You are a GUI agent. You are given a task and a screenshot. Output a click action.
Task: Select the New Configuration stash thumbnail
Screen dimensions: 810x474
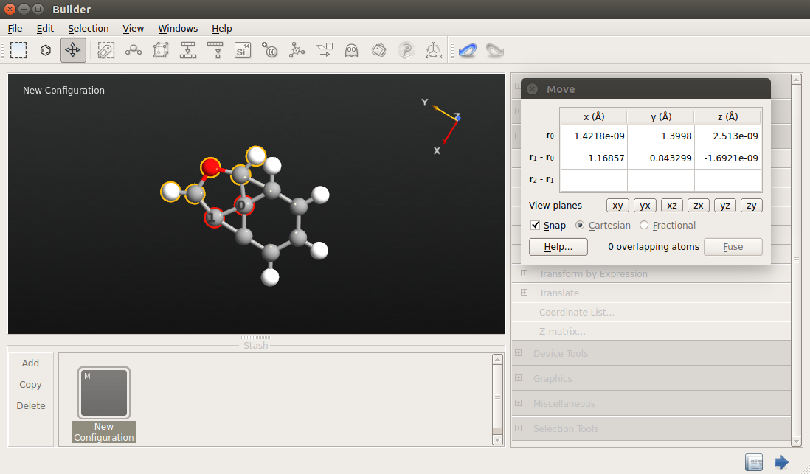pyautogui.click(x=104, y=393)
